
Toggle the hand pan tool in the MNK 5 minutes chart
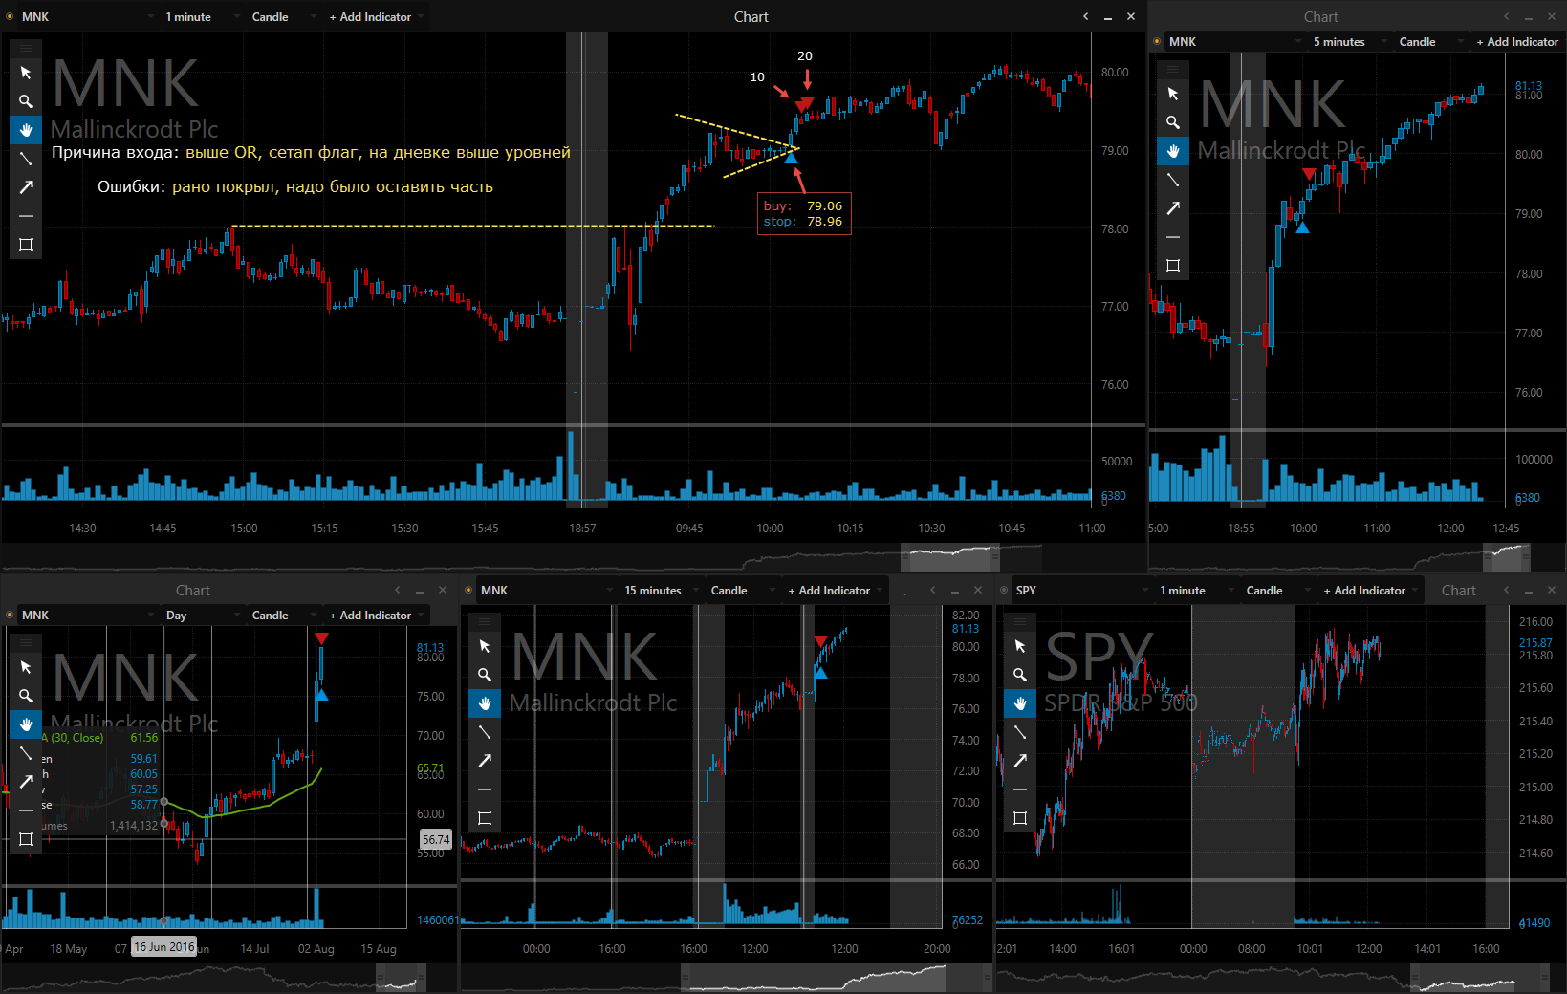click(x=1173, y=151)
